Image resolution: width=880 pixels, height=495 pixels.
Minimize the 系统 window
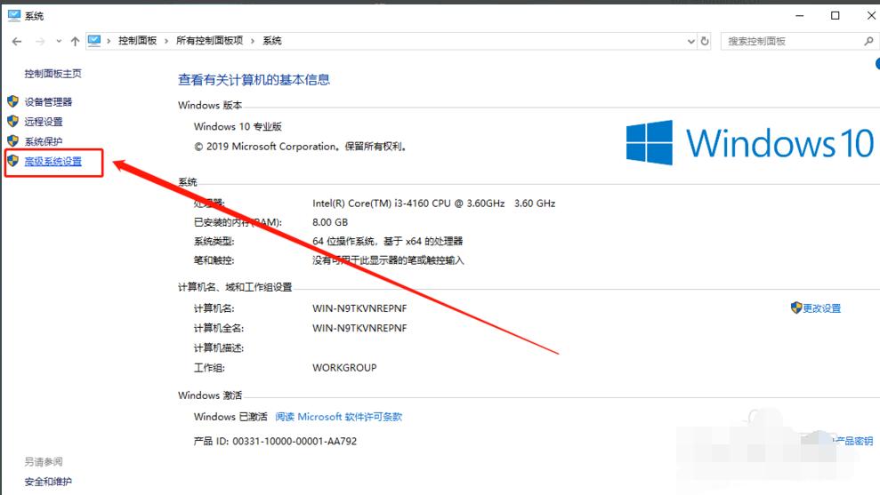(x=800, y=16)
